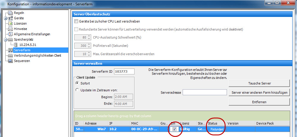Viewport: 297px width, 137px height.
Task: Click the Speicherplatz drive icon
Action: tap(10, 39)
